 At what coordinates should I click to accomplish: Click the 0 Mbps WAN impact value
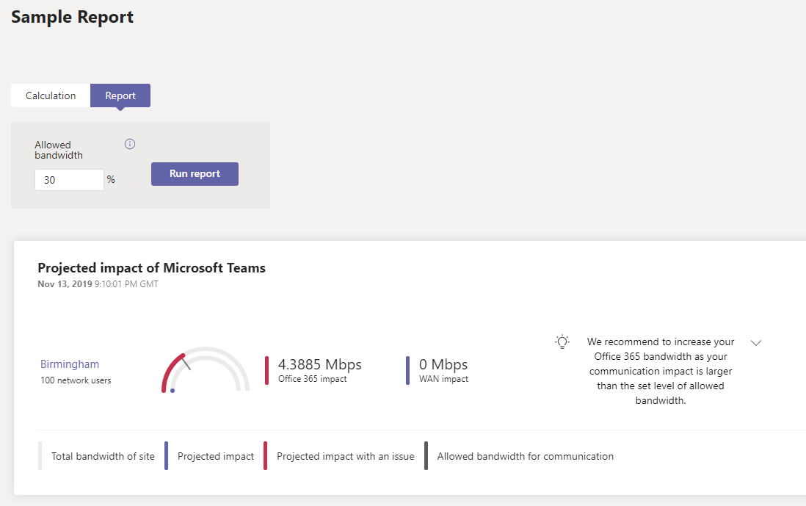[x=443, y=364]
